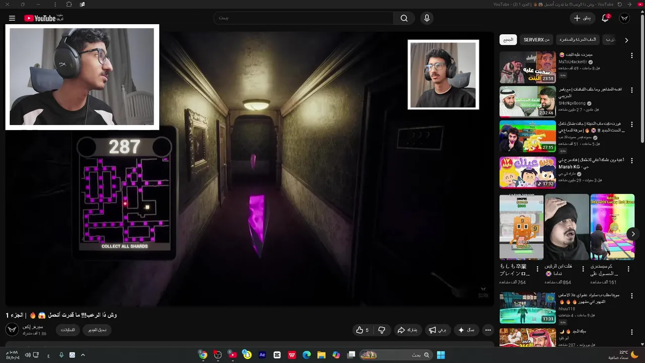Focus the YouTube search box
The width and height of the screenshot is (645, 363).
click(x=304, y=18)
